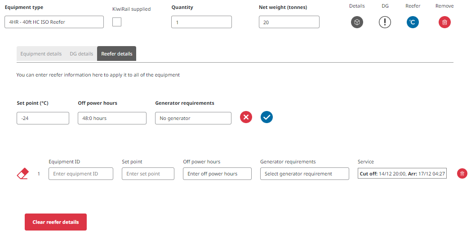471x235 pixels.
Task: Toggle the KiwiRail supplied checkbox
Action: pyautogui.click(x=117, y=22)
